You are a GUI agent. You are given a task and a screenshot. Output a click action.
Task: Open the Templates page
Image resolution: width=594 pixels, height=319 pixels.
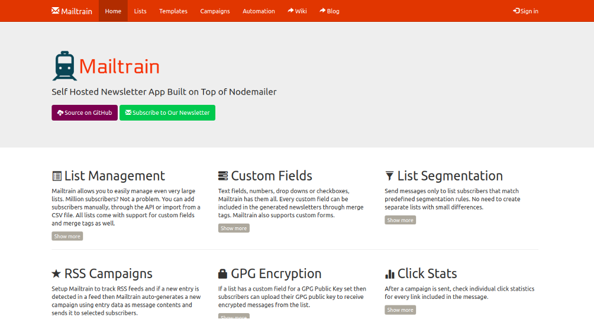pos(173,11)
